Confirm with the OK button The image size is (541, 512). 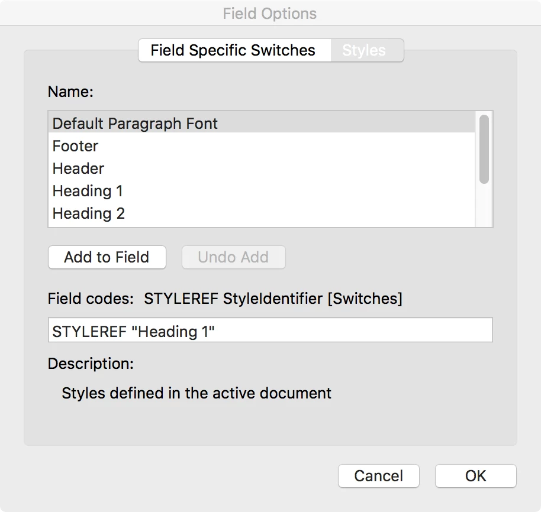475,476
